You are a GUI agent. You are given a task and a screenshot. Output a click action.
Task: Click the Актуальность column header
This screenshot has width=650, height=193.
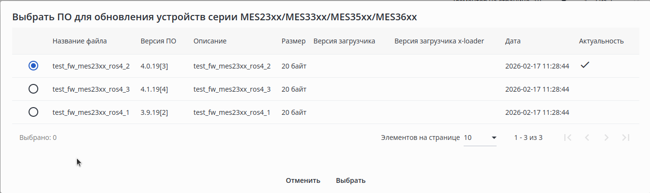(x=601, y=41)
